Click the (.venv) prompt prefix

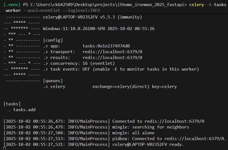[x=12, y=5]
